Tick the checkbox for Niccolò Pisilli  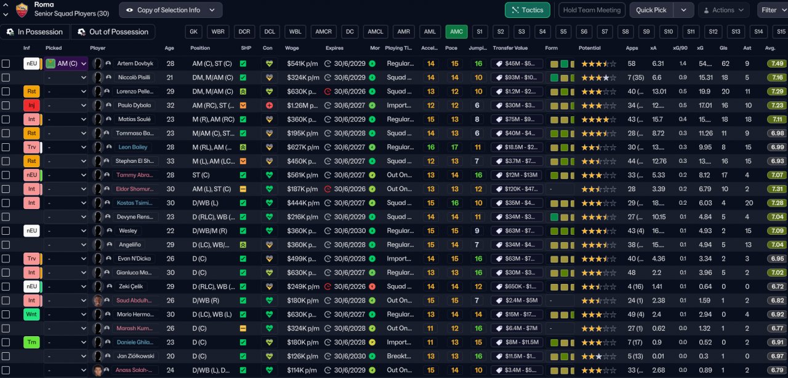click(6, 77)
